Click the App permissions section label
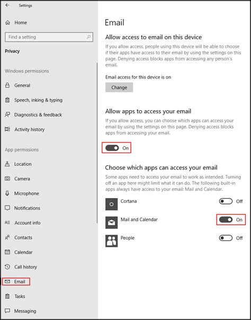This screenshot has height=320, width=251. coord(22,149)
